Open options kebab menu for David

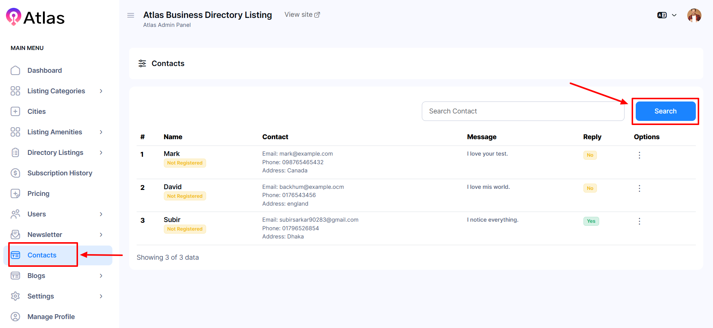[x=639, y=188]
